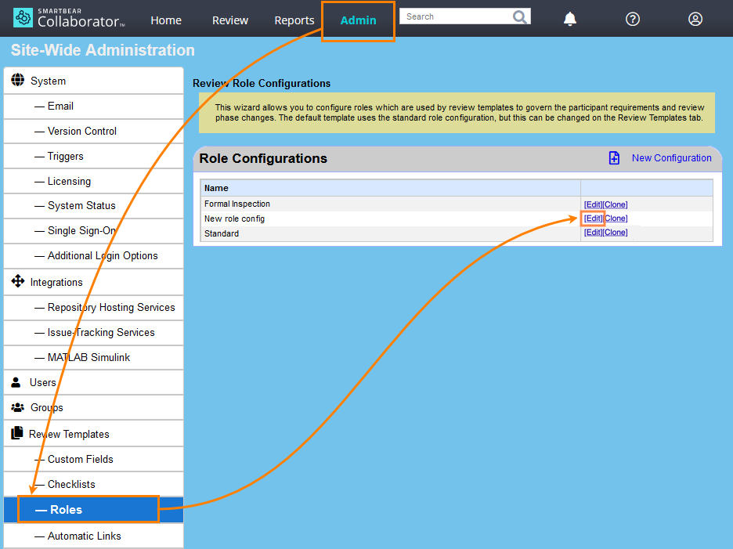Switch to the Reports tab
This screenshot has width=733, height=549.
[x=294, y=20]
